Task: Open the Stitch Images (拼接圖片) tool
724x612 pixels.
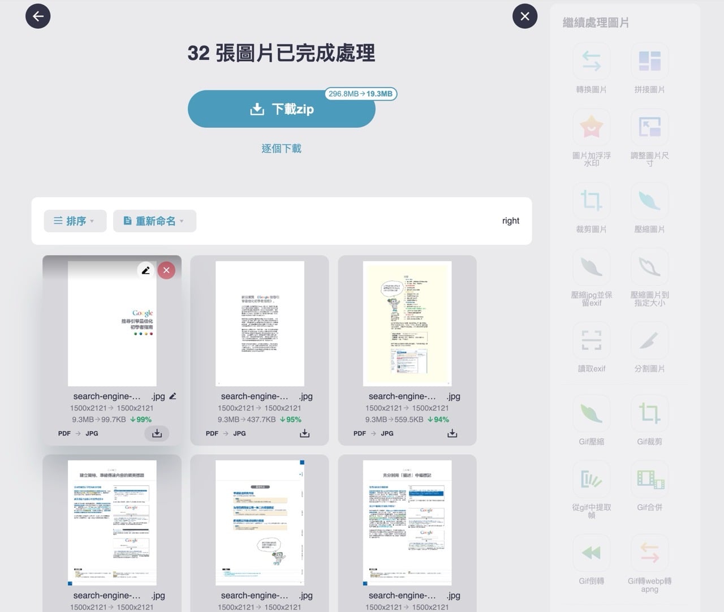Action: click(649, 62)
